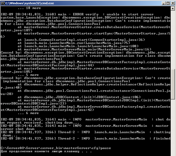Click the line "at launch.CommonStarterImpl.start(CommonStarterImpl.java:36)"
This screenshot has width=176, height=156.
click(x=81, y=40)
